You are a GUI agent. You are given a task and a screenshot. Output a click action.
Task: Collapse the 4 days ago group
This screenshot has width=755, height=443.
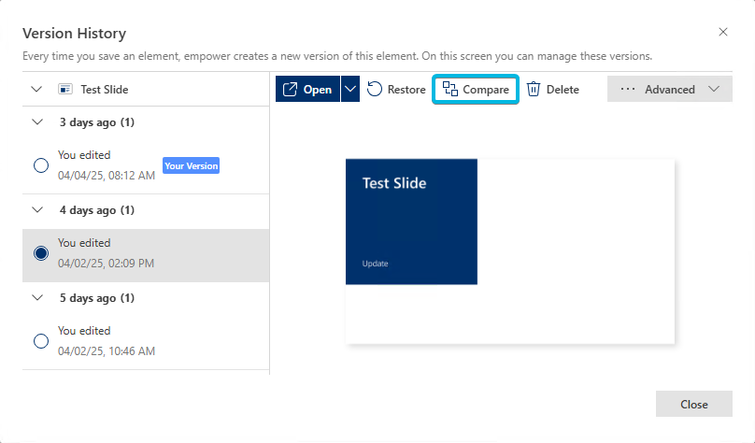pyautogui.click(x=37, y=210)
